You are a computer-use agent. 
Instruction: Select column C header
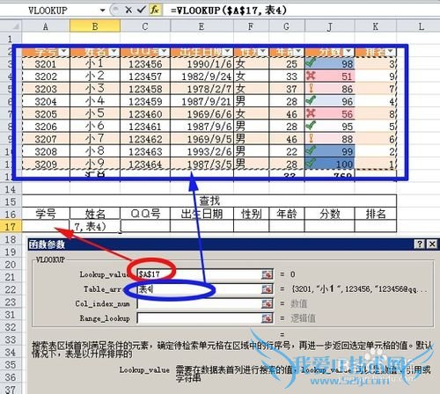145,26
